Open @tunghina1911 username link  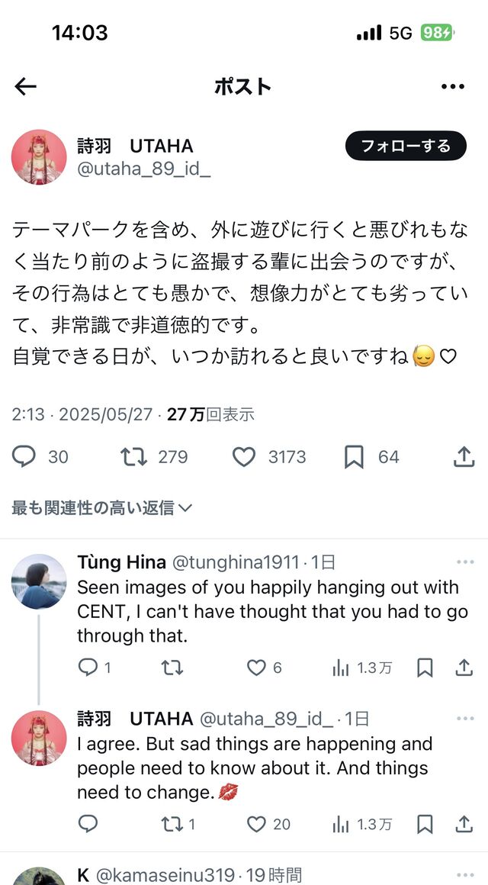pyautogui.click(x=236, y=562)
